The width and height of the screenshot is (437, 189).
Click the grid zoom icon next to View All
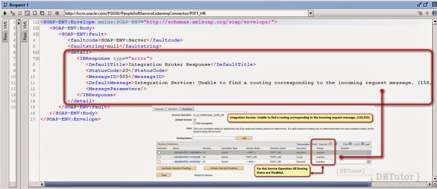[x=330, y=144]
